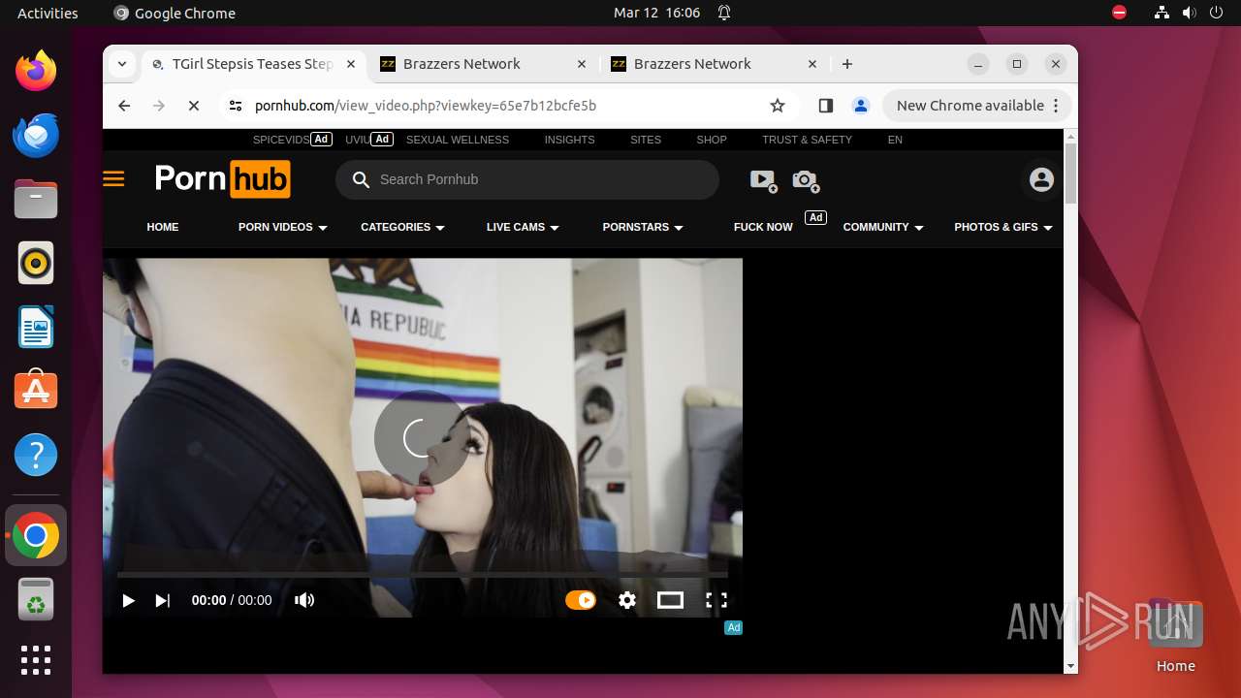Open Firefox from the Ubuntu dock
Viewport: 1241px width, 698px height.
[36, 71]
